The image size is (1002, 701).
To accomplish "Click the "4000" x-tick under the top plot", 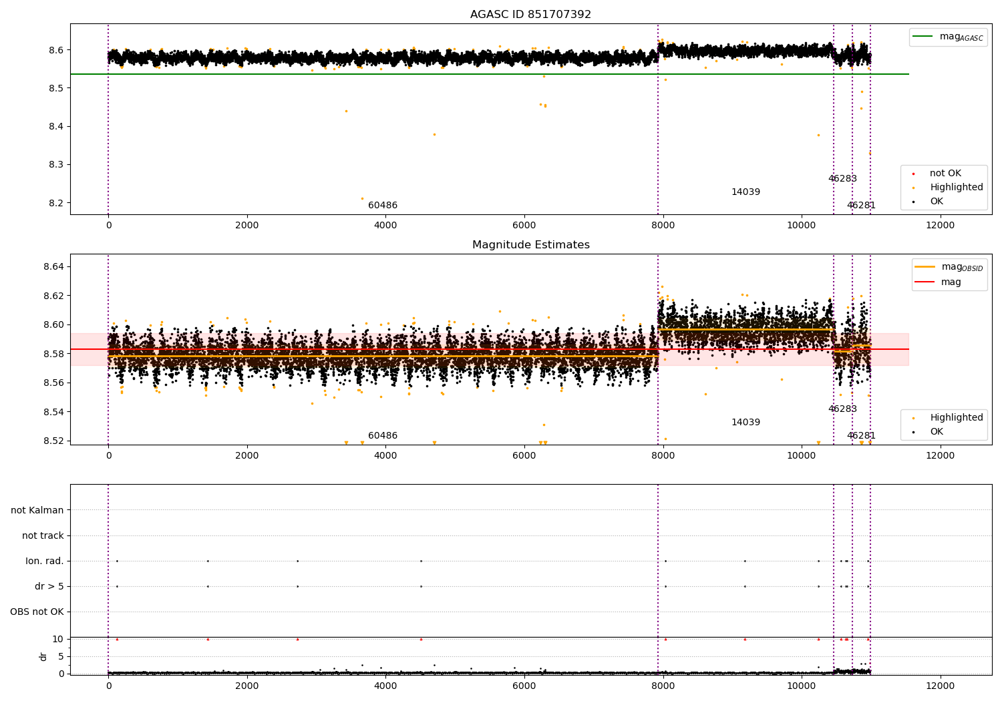I will [385, 226].
